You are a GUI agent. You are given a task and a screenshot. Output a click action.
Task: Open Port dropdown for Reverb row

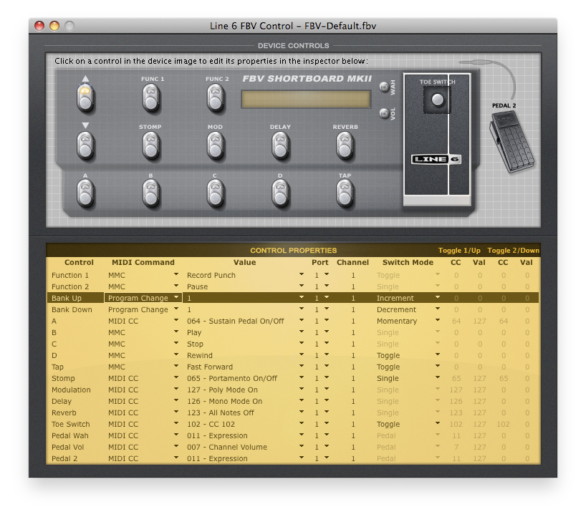pos(327,412)
